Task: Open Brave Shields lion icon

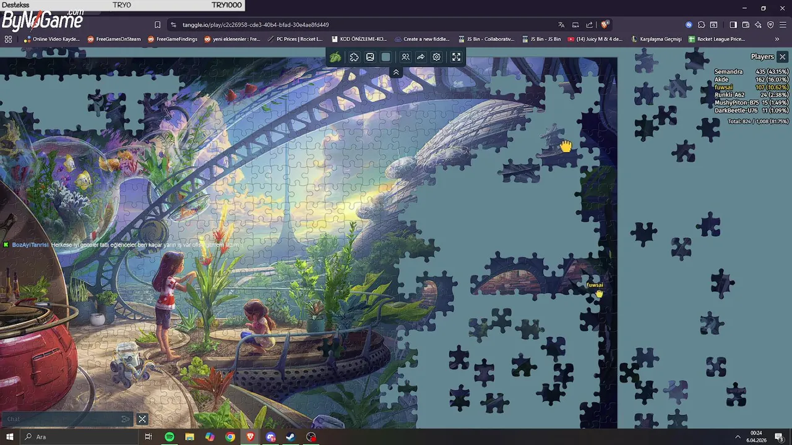Action: [605, 25]
